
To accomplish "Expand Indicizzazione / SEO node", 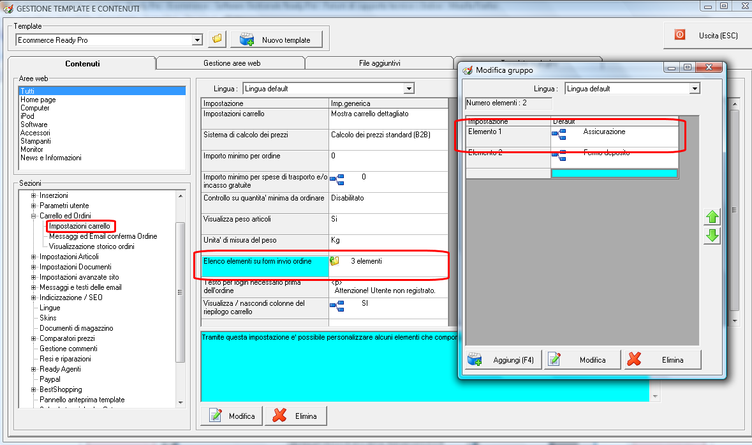I will coord(34,298).
